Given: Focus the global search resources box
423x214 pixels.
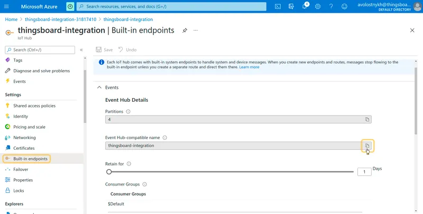Looking at the screenshot, I should tap(171, 6).
